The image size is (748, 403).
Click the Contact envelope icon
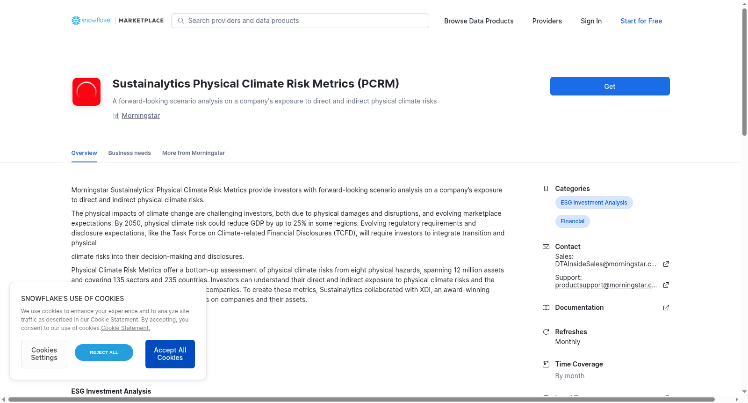tap(546, 247)
